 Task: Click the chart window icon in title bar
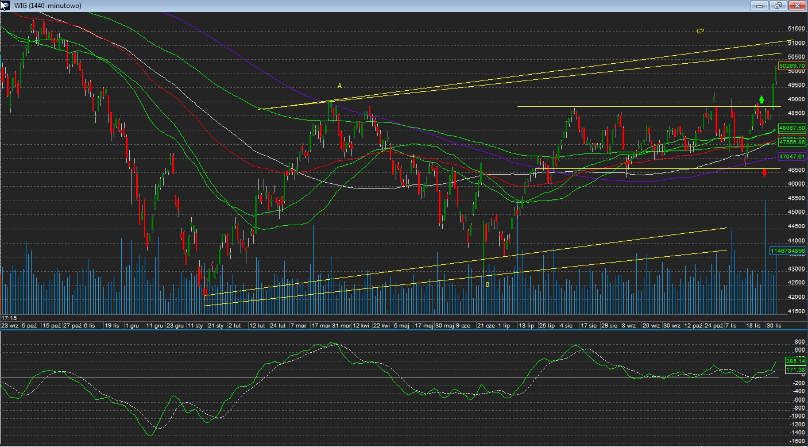click(5, 5)
